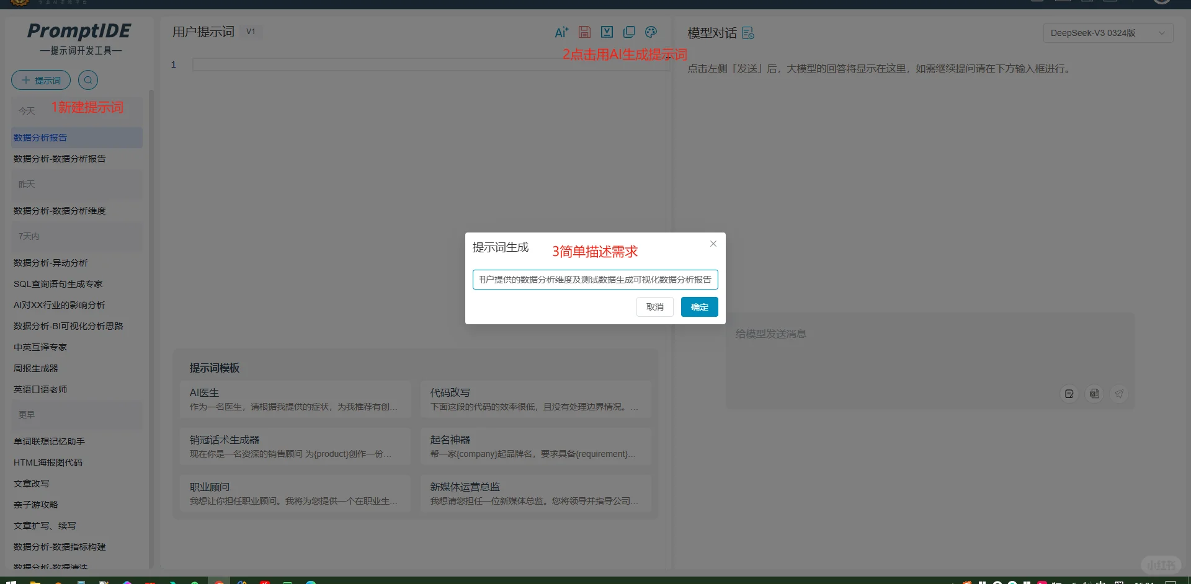Save the prompt with the floppy disk icon
This screenshot has height=584, width=1191.
pos(584,32)
